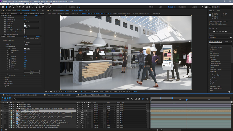Open About link for Lumetri Color

click(38, 36)
